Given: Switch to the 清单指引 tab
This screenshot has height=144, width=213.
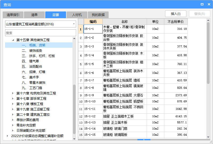Looking at the screenshot, I should [x=13, y=15].
